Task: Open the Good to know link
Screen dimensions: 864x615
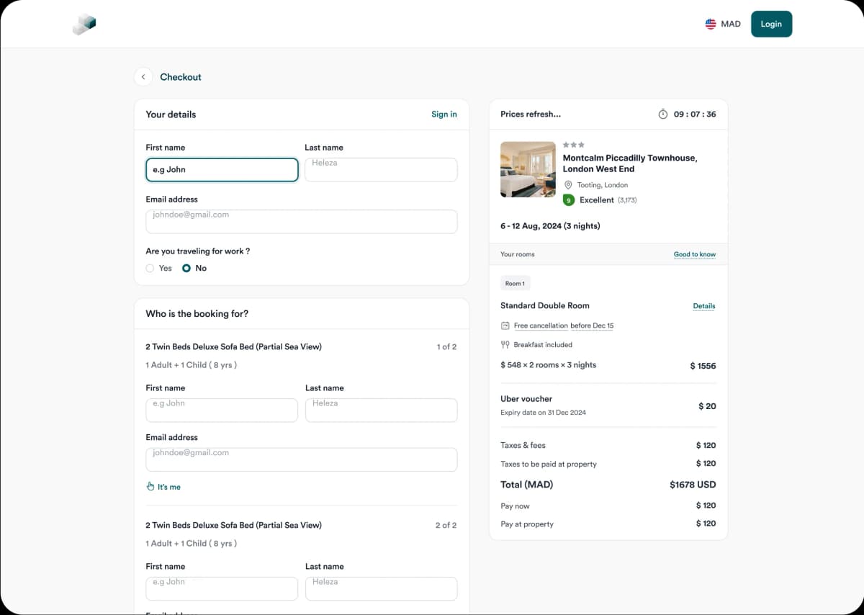Action: pos(694,254)
